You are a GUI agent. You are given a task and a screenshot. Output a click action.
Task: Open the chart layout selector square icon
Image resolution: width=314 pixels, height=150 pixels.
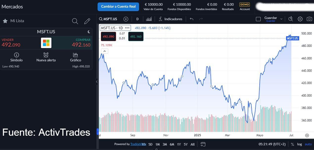pos(258,19)
